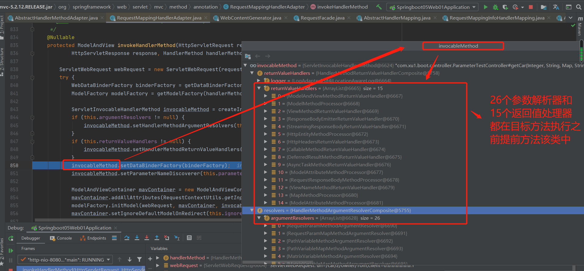Stop the application with the red square in the top toolbar
This screenshot has height=271, width=584.
click(531, 7)
